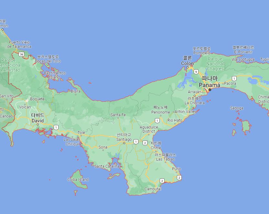Click the route 2 shield above Cambutal
The image size is (269, 214).
(x=162, y=181)
